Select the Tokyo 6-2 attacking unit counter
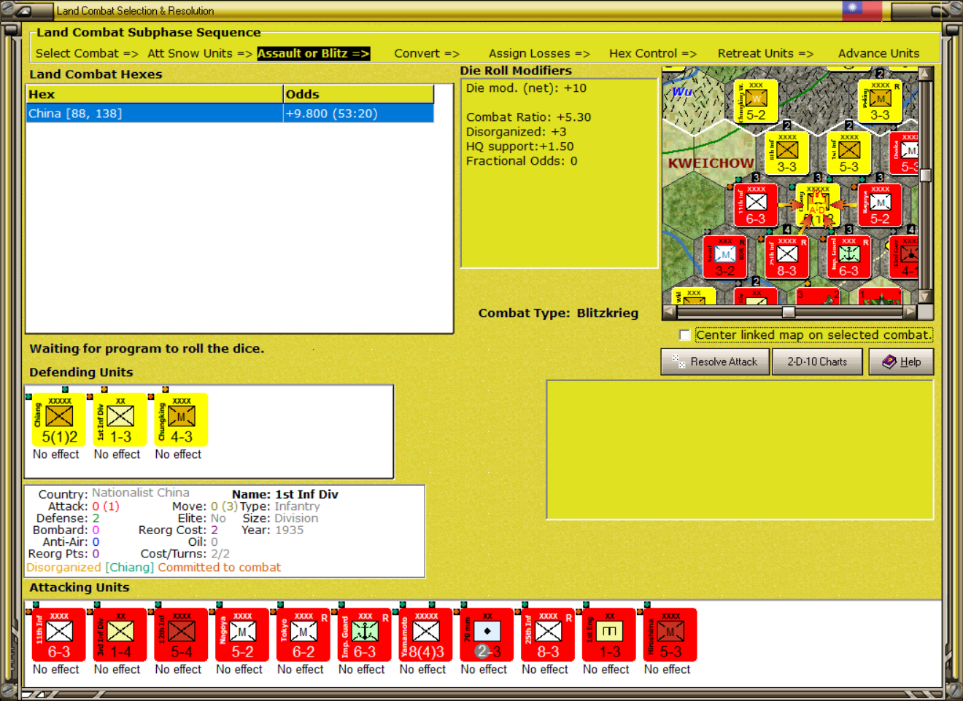 pyautogui.click(x=303, y=635)
